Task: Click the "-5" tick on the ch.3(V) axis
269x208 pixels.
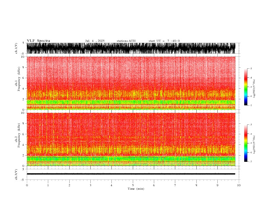Action: coord(23,180)
